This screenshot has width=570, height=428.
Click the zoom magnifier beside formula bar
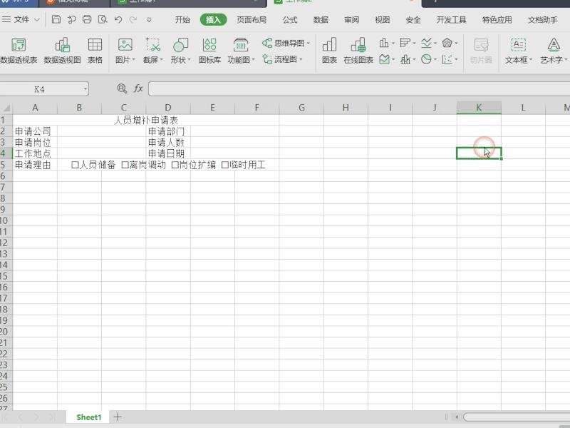point(121,88)
